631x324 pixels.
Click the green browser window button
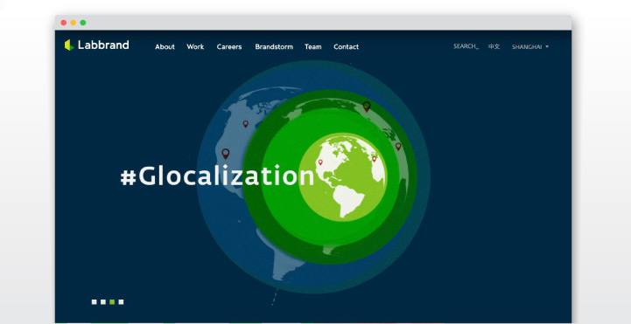click(83, 23)
